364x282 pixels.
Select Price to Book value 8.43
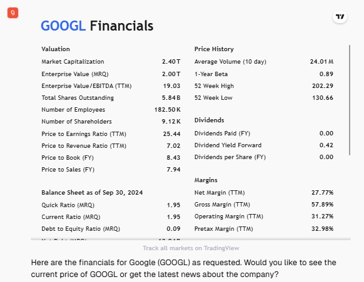coord(173,158)
